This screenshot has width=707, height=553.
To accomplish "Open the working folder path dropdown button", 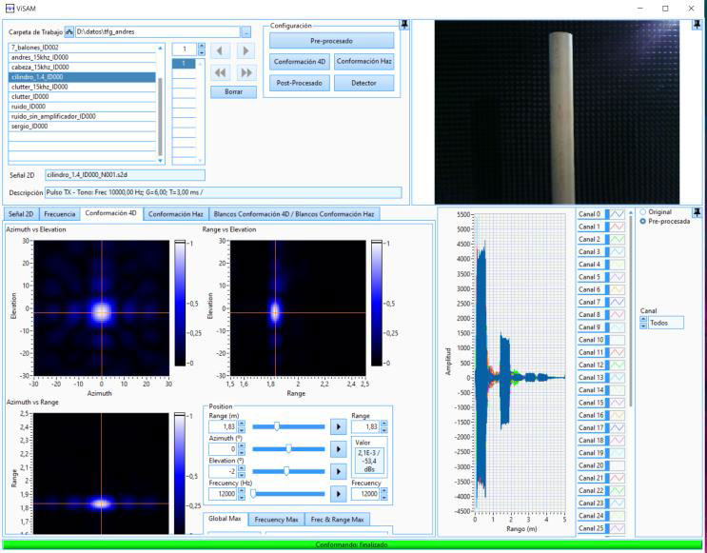I will pyautogui.click(x=246, y=32).
